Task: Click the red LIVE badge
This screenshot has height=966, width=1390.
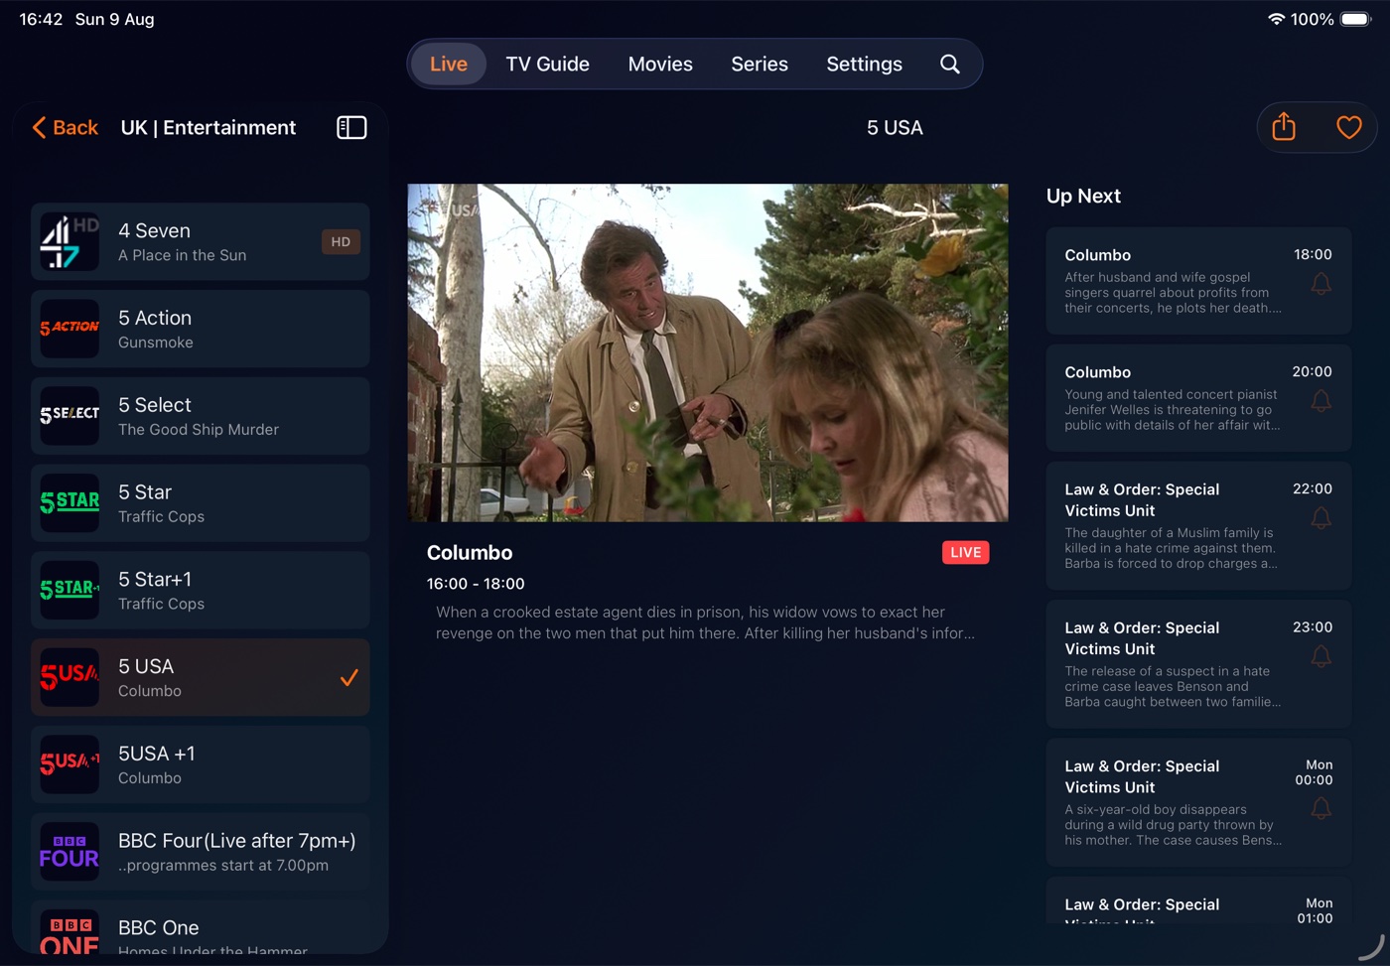Action: pos(965,552)
